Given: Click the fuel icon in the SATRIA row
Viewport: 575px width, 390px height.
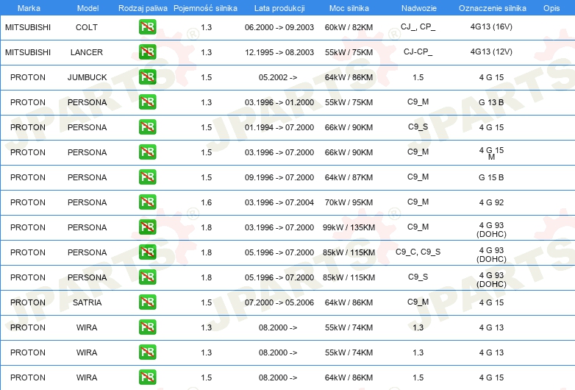Looking at the screenshot, I should click(x=147, y=302).
